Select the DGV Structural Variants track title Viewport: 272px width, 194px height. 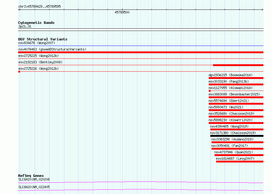pyautogui.click(x=43, y=39)
